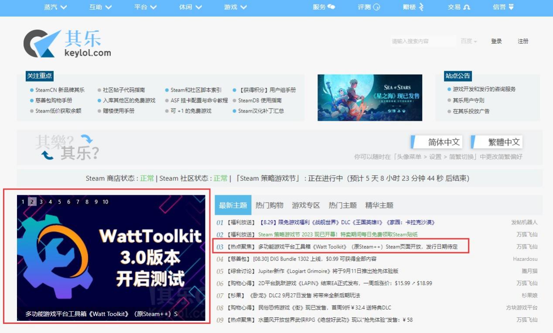553x333 pixels.
Task: Switch to the 热门购物 tab
Action: (269, 205)
